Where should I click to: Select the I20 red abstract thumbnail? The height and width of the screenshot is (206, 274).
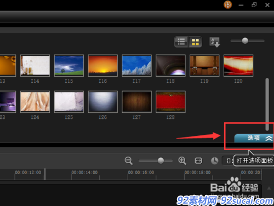pyautogui.click(x=238, y=66)
